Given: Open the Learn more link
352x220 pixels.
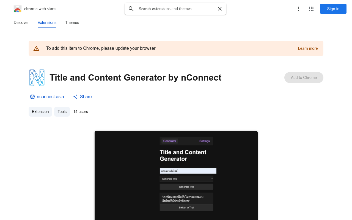Looking at the screenshot, I should (x=308, y=48).
